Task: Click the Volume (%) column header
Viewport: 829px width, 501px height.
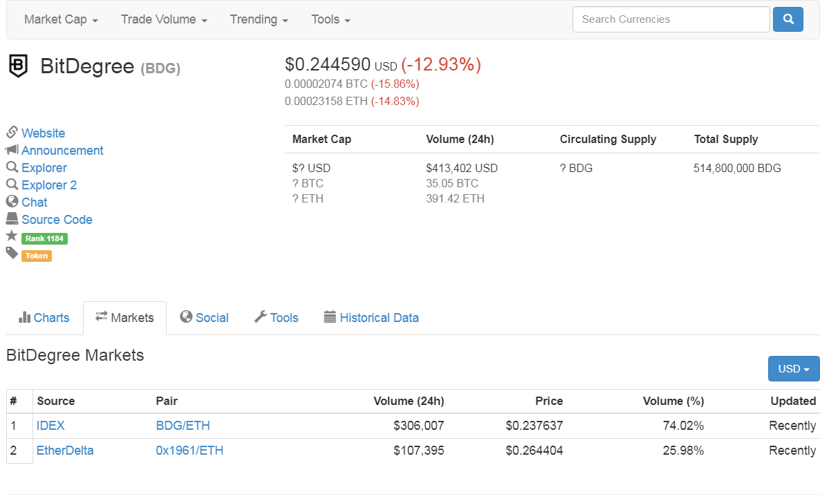Action: pos(673,401)
